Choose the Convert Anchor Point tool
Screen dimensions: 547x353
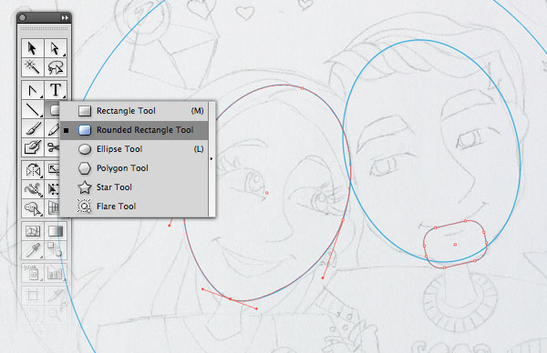(33, 90)
